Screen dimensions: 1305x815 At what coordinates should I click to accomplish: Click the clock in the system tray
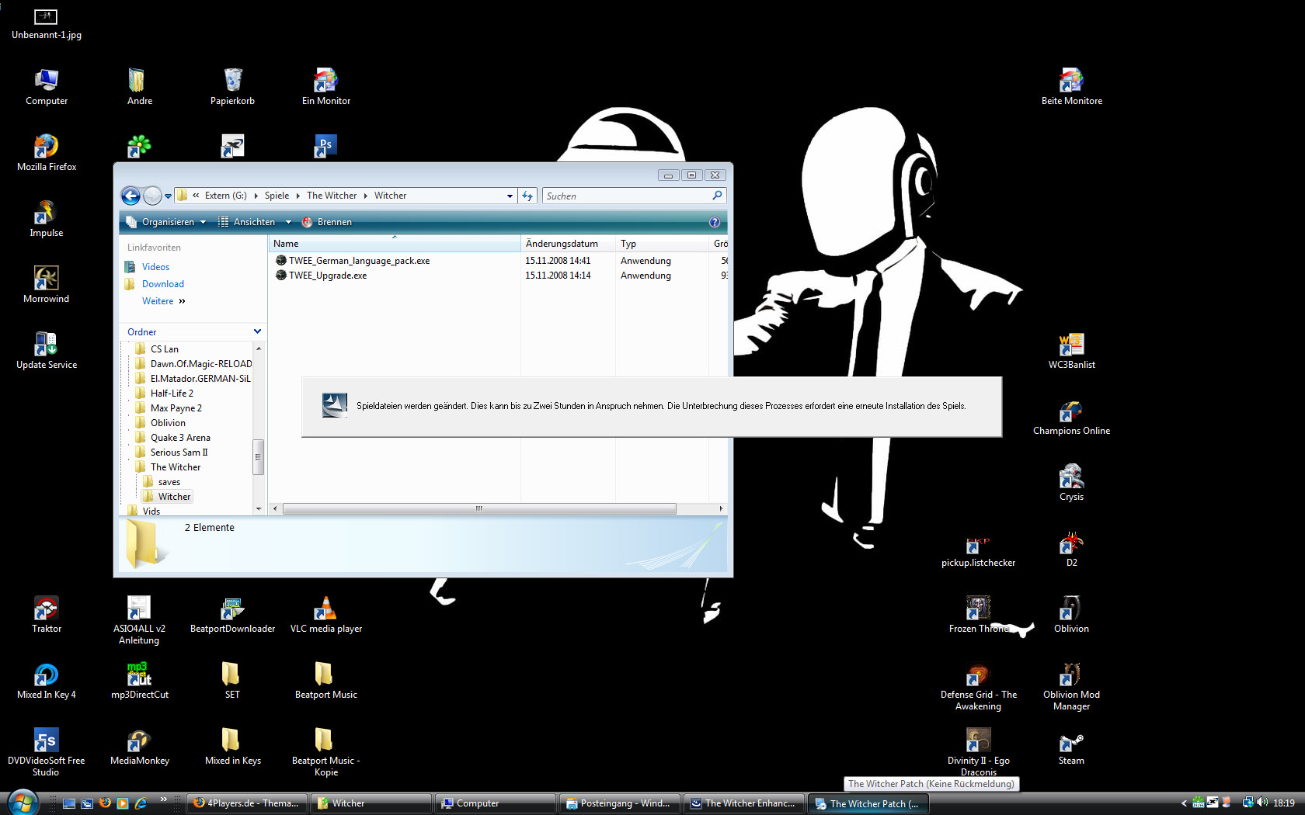pos(1284,803)
